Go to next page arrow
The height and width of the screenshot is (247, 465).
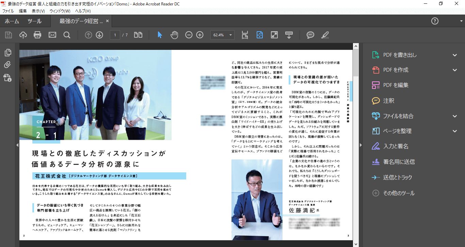(99, 35)
